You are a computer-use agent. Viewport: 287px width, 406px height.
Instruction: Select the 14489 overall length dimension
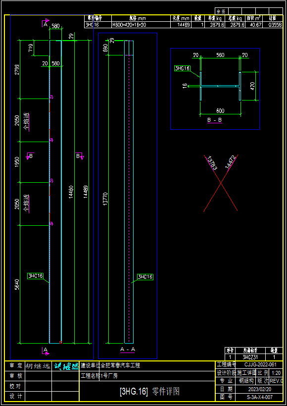coord(86,192)
